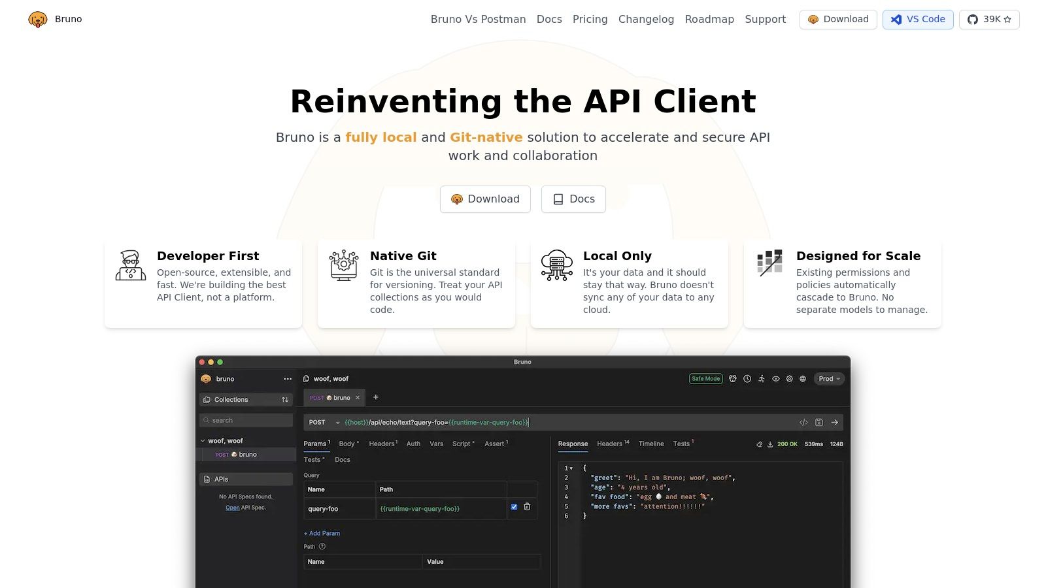Open the bruno sidebar three-dots menu
This screenshot has height=588, width=1046.
pos(288,379)
